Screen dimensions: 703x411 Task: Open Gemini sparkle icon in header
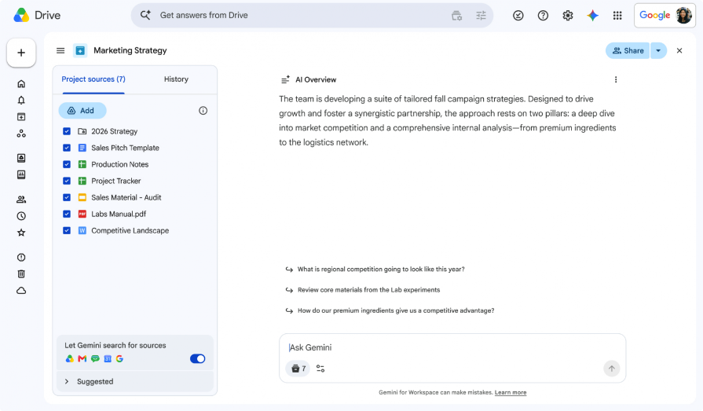click(x=593, y=16)
